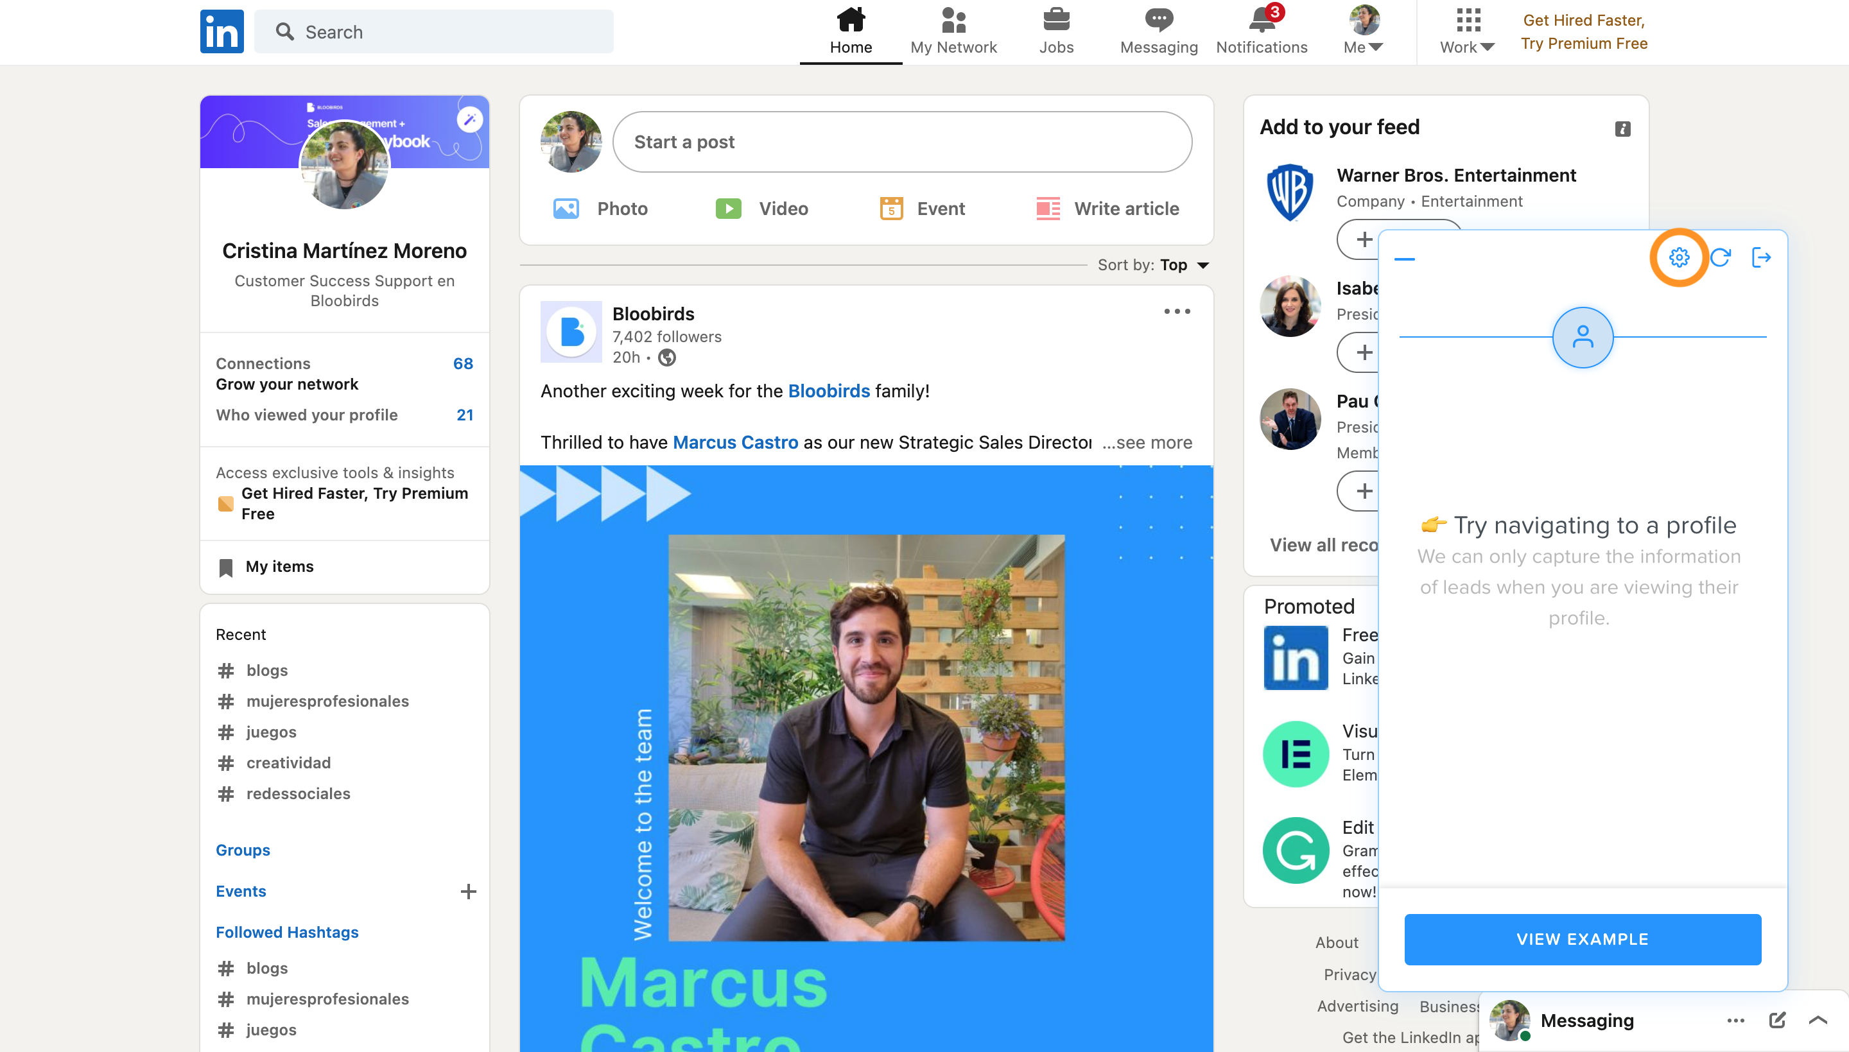Viewport: 1849px width, 1052px height.
Task: Open Messaging overlay three-dot options
Action: click(x=1735, y=1020)
